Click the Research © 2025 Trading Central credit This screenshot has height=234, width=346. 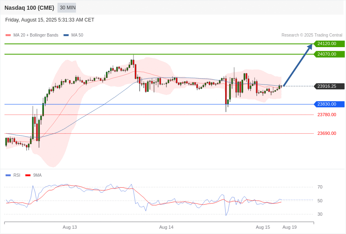(312, 35)
